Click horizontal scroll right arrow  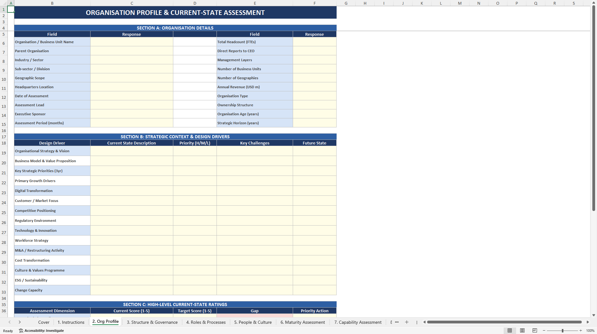(x=588, y=322)
